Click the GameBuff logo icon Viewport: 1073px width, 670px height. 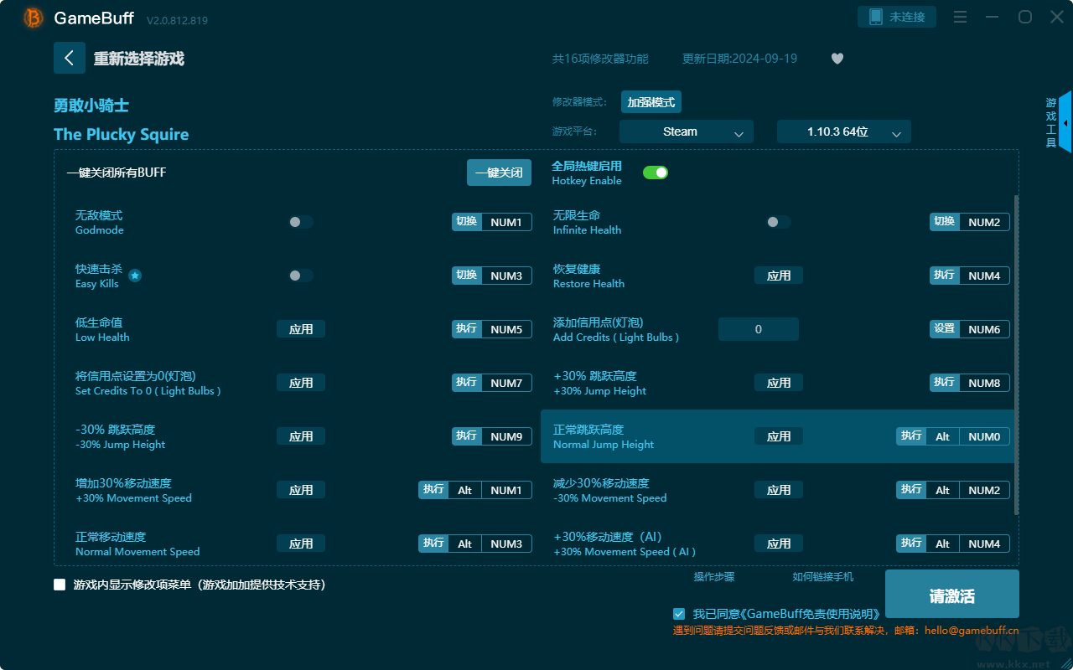(x=34, y=18)
